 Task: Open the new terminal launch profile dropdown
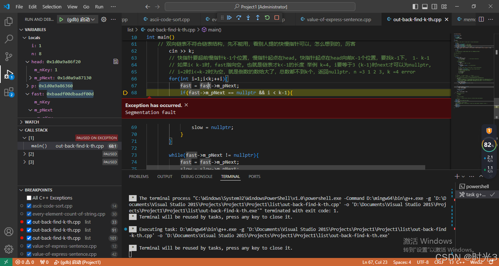[463, 176]
